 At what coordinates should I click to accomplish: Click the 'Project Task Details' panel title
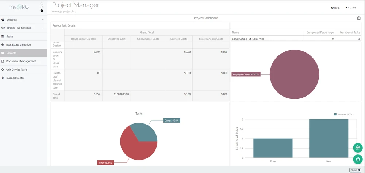[x=64, y=26]
